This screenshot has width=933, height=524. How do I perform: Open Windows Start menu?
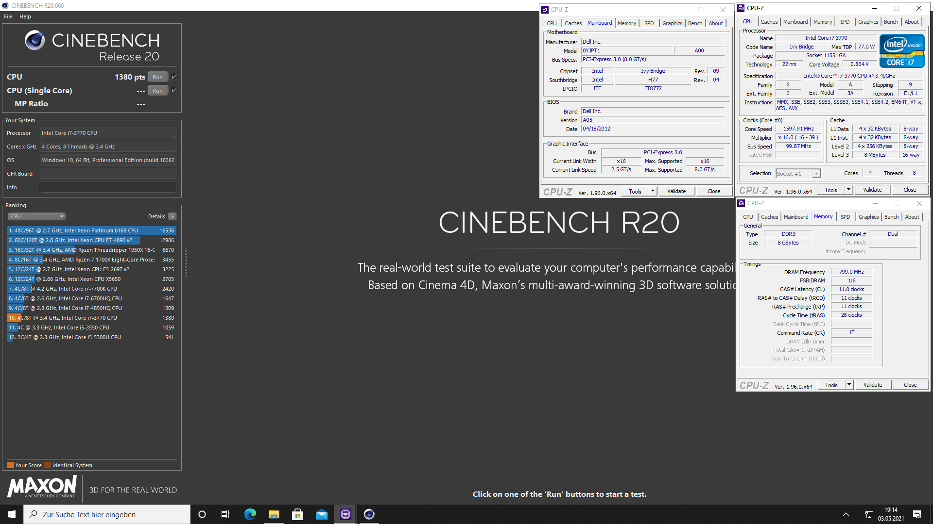[12, 514]
